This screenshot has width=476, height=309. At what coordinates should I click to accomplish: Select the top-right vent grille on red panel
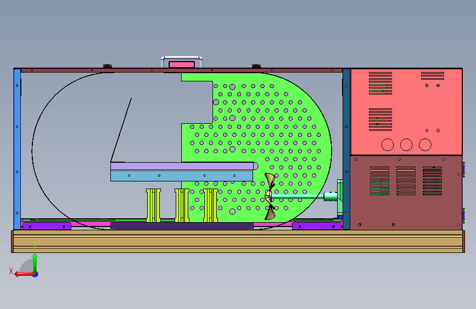pos(433,76)
